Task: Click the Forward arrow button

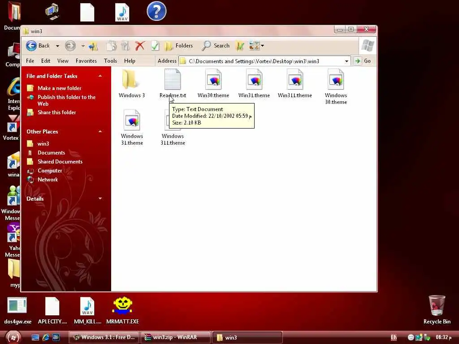Action: coord(70,46)
